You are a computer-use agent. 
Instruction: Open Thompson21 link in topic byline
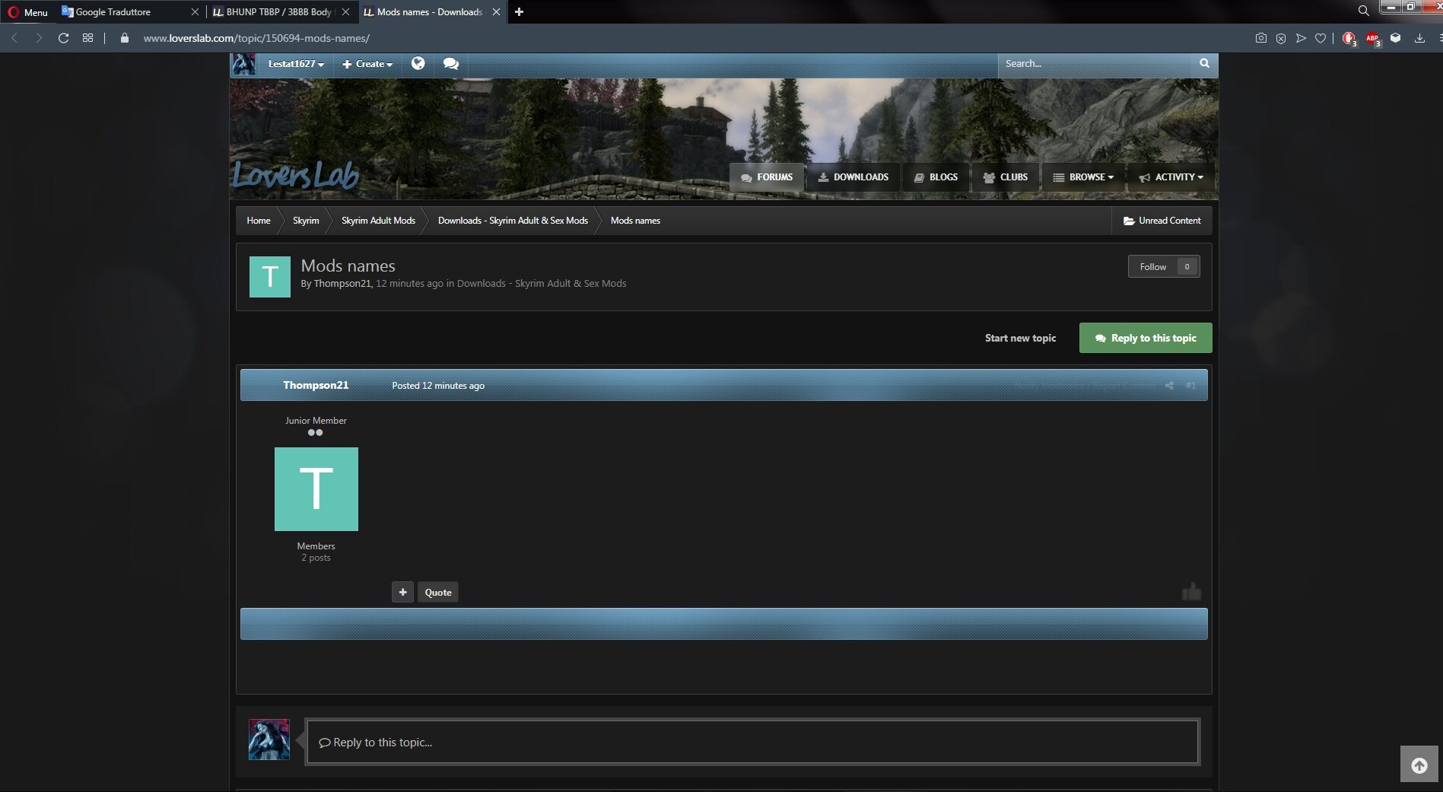point(342,284)
